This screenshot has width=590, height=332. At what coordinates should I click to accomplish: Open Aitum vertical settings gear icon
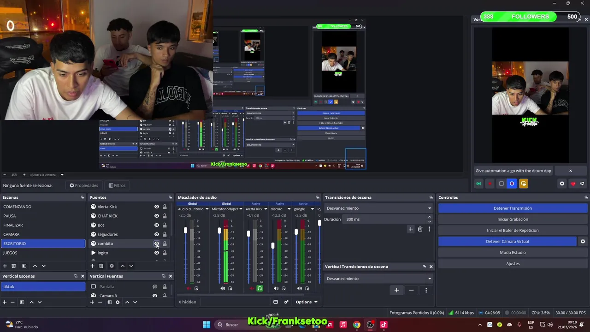point(562,184)
